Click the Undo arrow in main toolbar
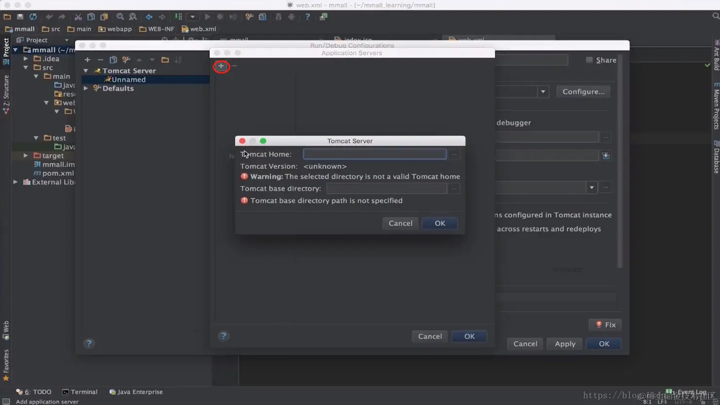 pyautogui.click(x=49, y=17)
